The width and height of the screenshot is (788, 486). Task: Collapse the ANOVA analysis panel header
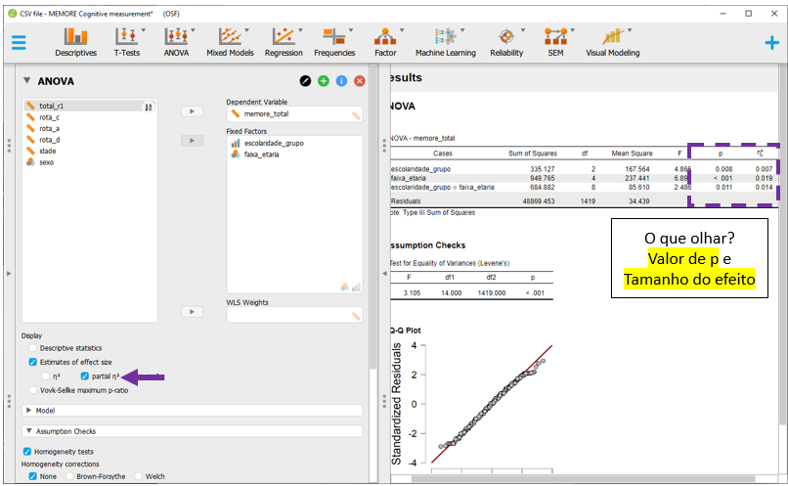tap(27, 81)
